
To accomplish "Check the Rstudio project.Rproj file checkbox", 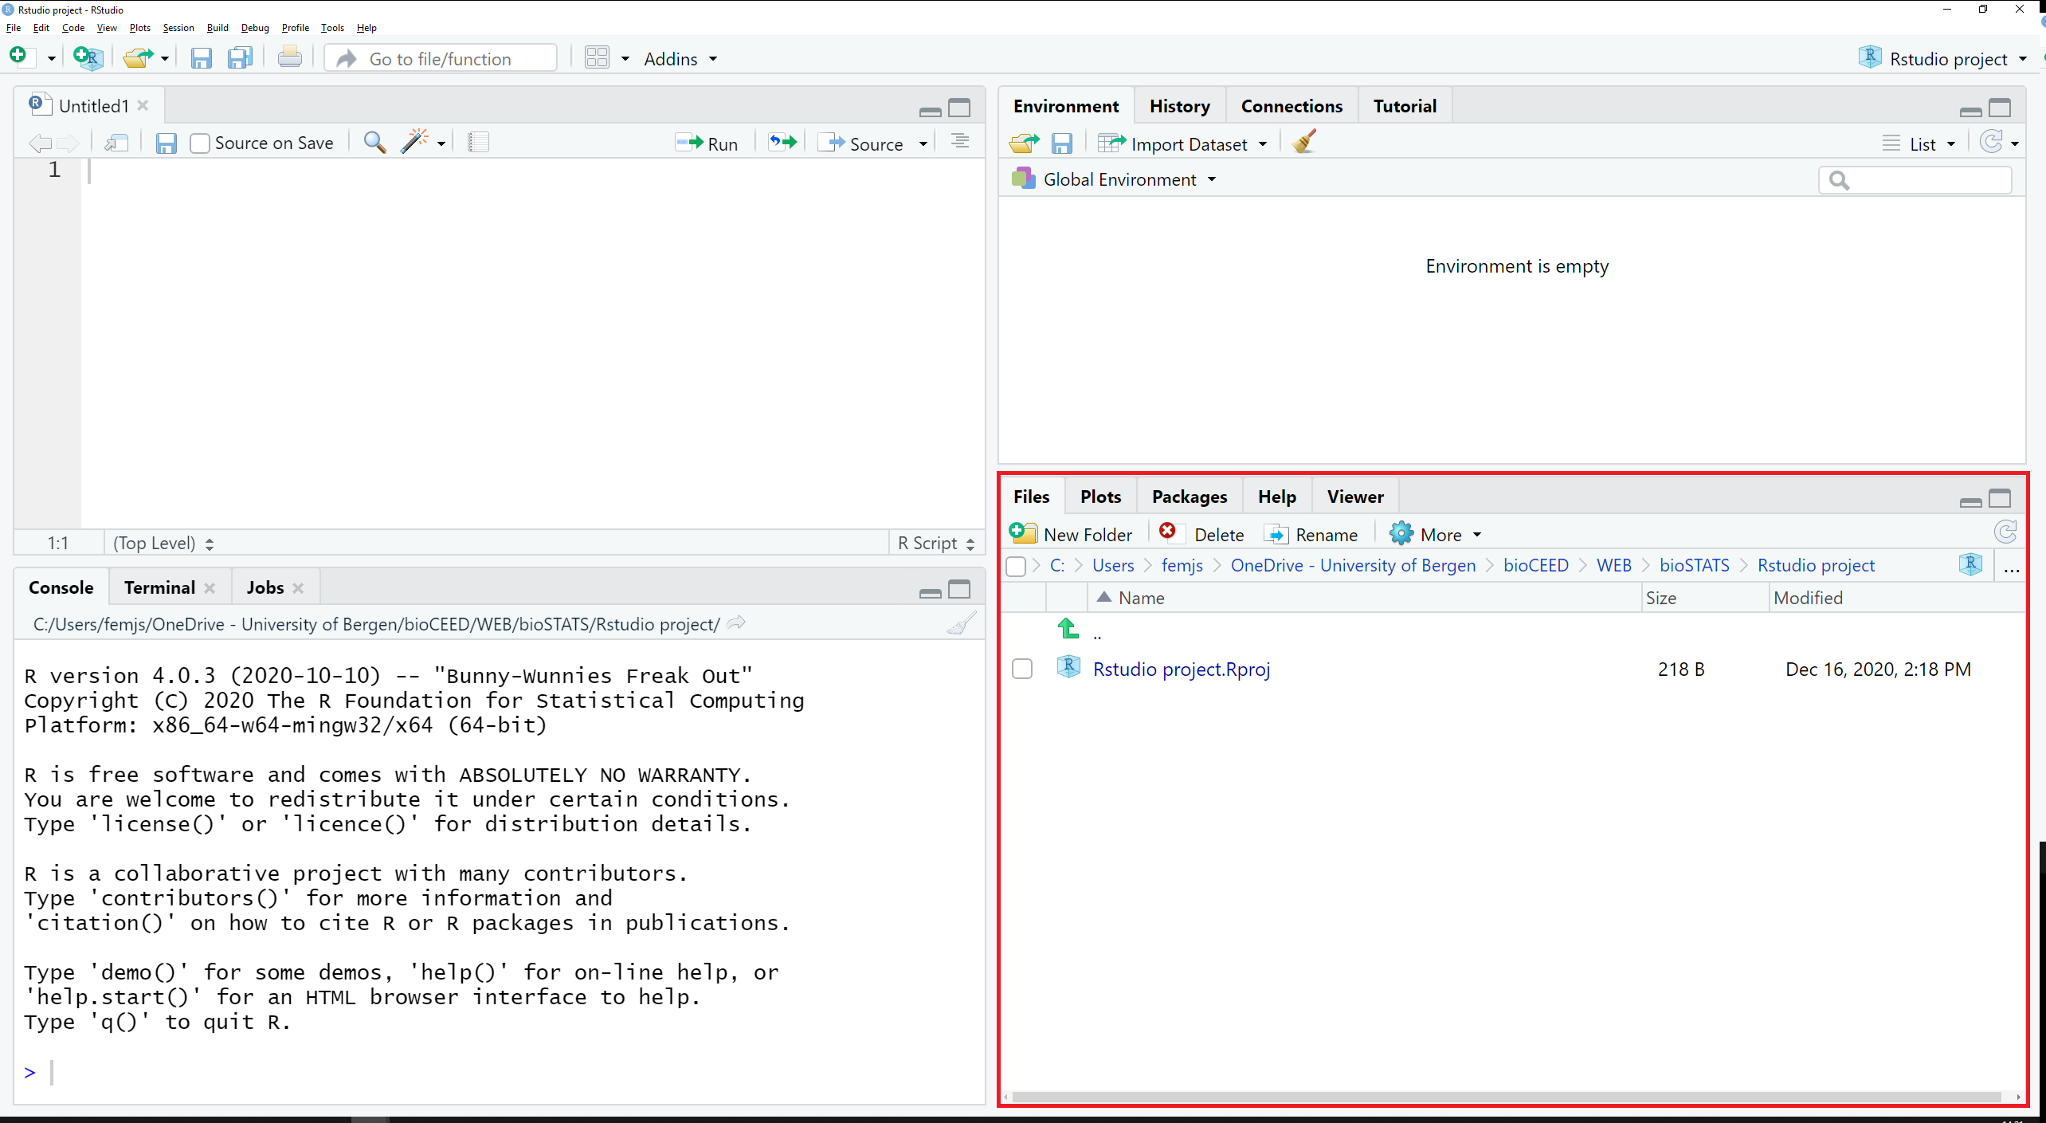I will pos(1021,669).
